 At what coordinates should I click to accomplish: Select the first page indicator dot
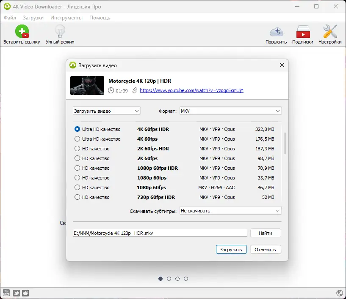tap(161, 279)
